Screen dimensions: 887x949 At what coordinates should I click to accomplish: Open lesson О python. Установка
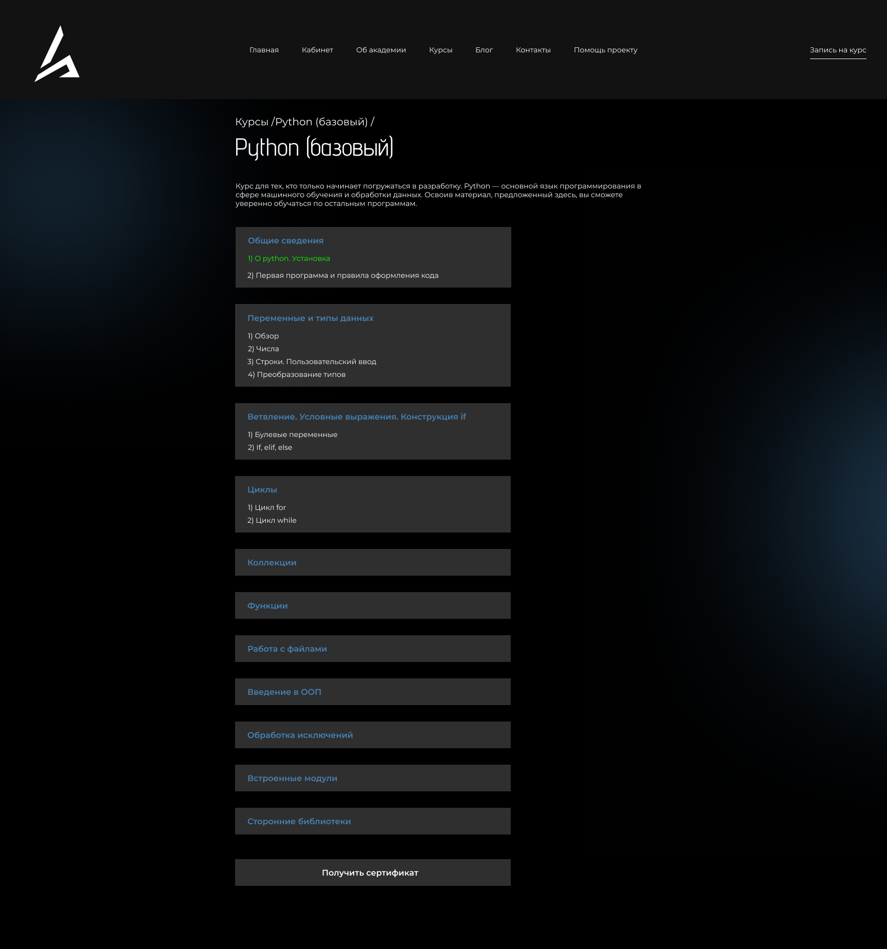pyautogui.click(x=288, y=258)
